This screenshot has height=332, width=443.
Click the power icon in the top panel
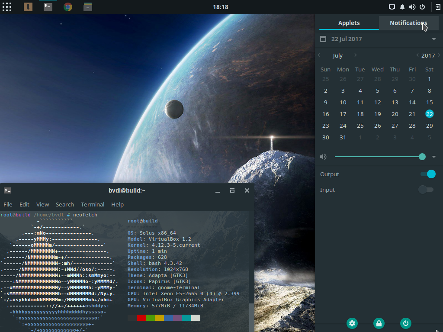tap(422, 7)
